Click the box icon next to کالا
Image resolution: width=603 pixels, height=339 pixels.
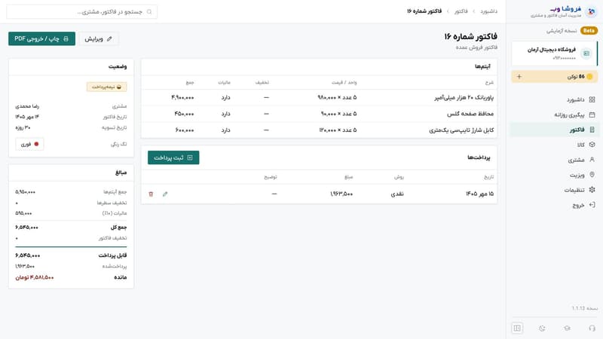pos(592,145)
